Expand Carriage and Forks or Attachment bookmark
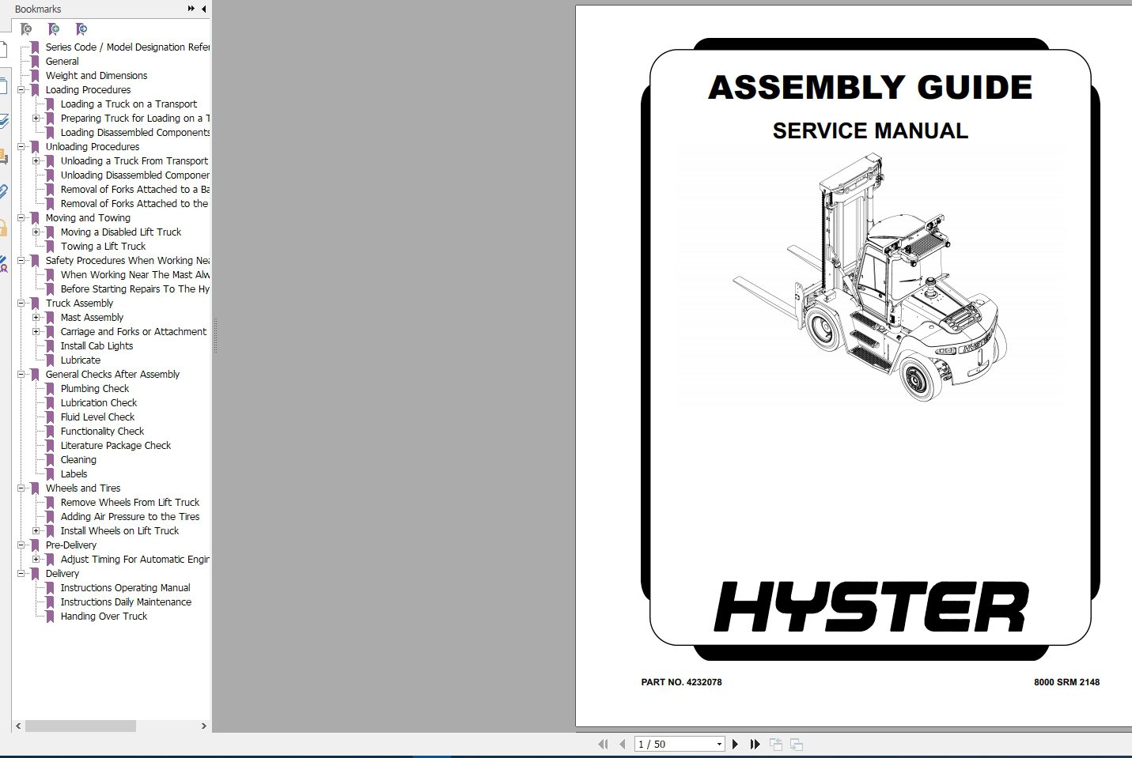This screenshot has width=1132, height=758. (36, 332)
